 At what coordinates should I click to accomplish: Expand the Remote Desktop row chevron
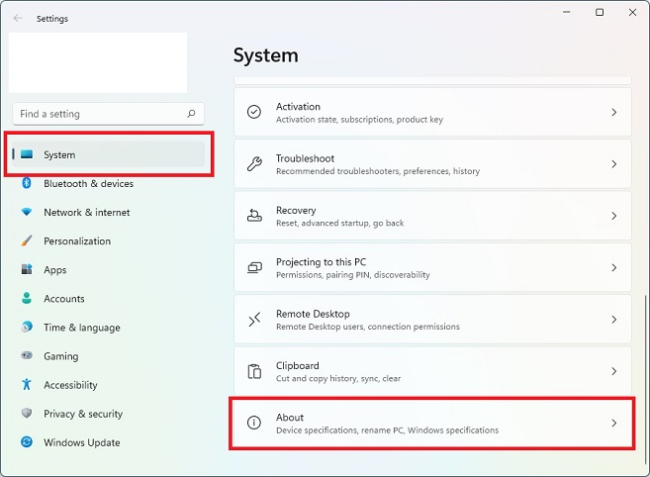tap(614, 320)
